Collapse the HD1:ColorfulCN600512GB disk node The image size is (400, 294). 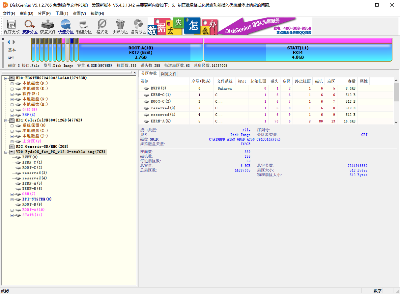click(6, 120)
